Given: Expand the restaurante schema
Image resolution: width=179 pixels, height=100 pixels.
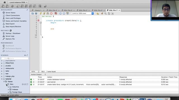Looking at the screenshot, I should click(x=2, y=68).
